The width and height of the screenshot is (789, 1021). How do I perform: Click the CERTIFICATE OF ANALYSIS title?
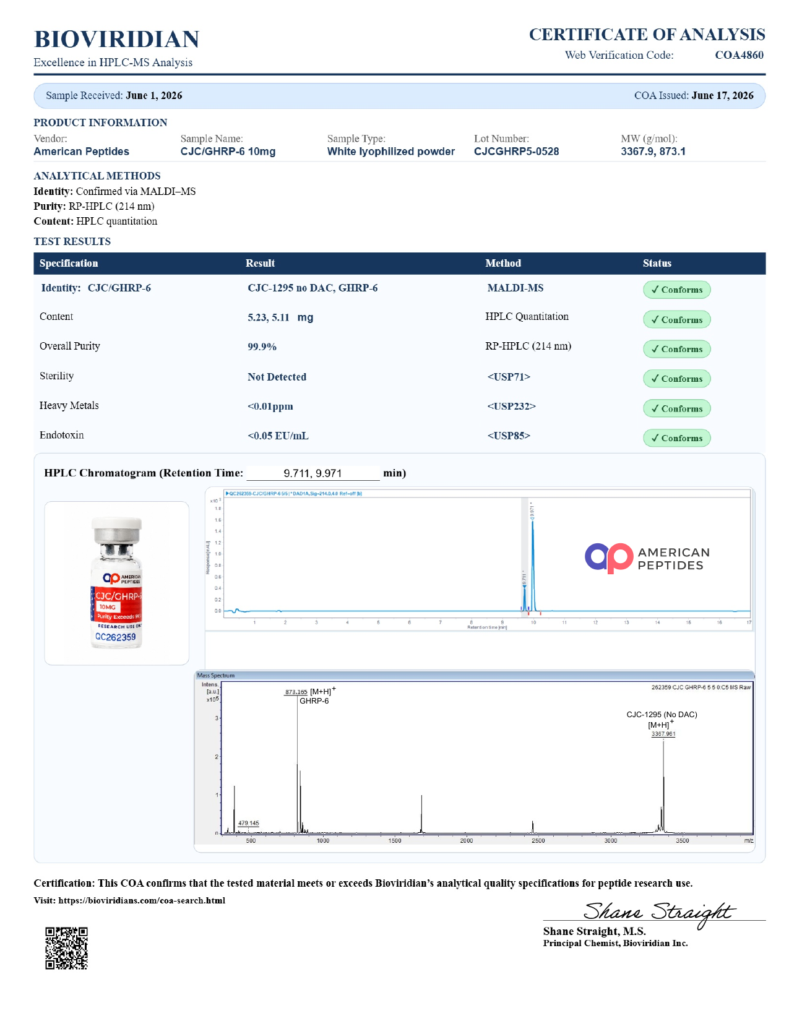click(647, 35)
